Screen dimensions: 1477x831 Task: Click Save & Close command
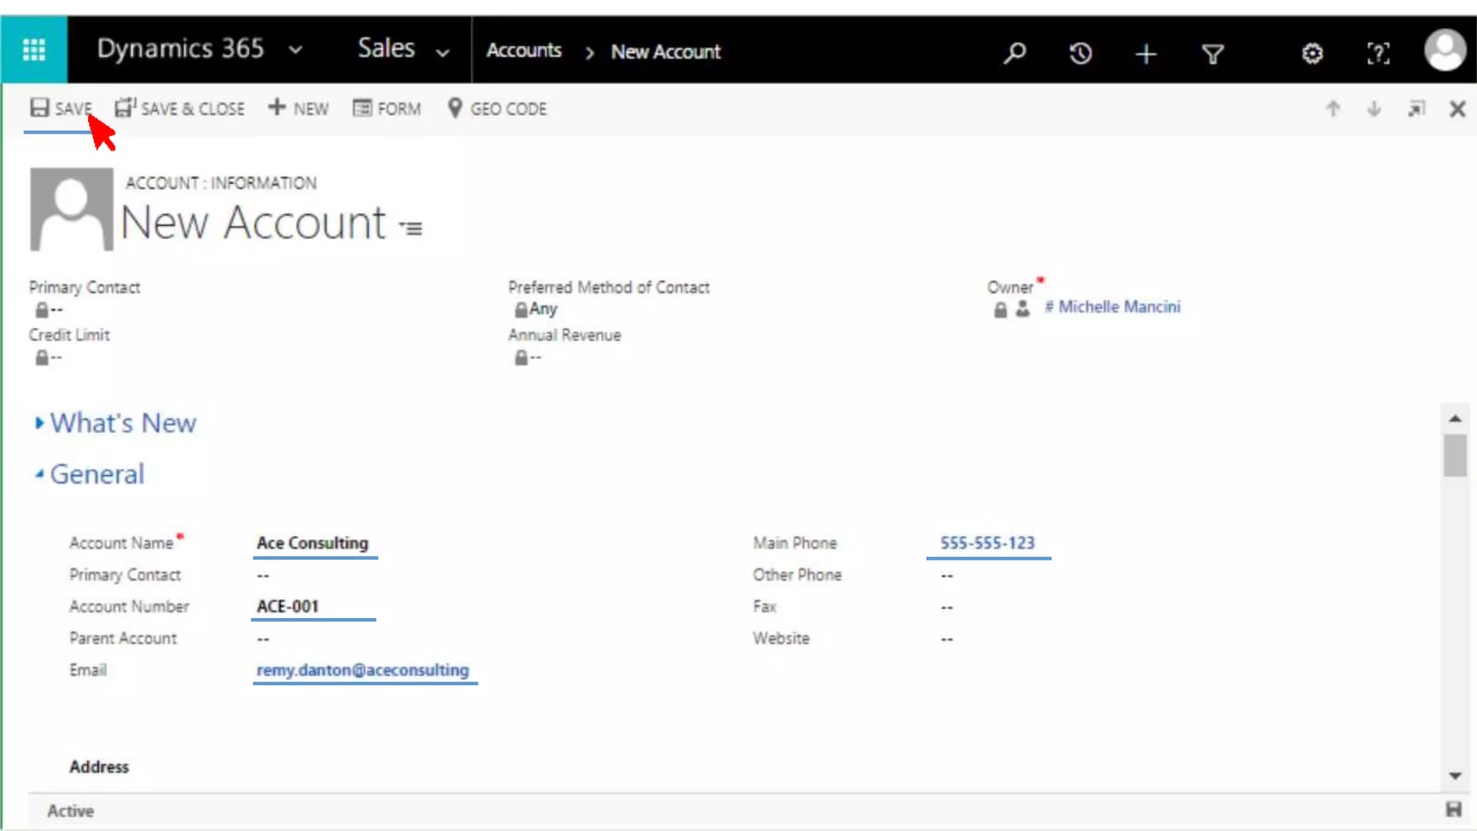click(x=180, y=109)
